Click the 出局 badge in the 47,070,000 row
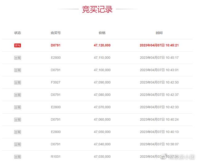The image size is (197, 162). coord(18,107)
